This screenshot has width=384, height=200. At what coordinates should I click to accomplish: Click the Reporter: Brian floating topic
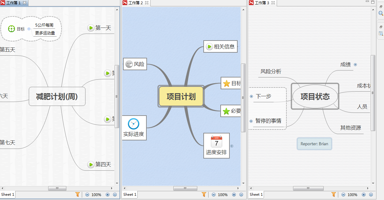[x=314, y=144]
